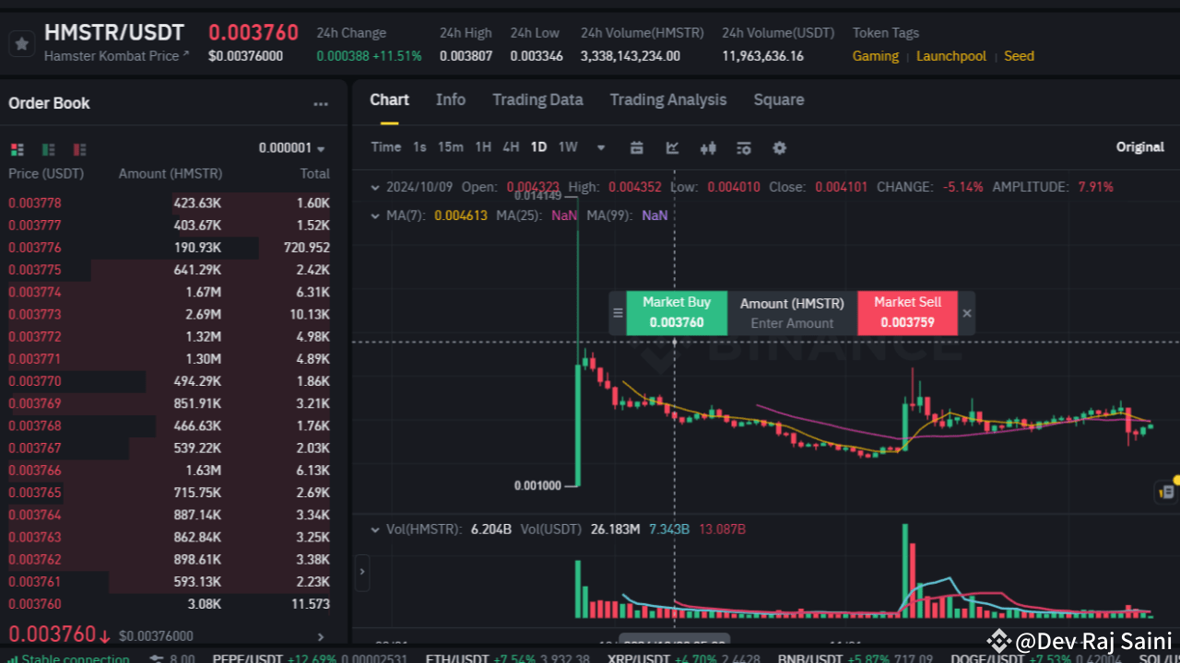1180x663 pixels.
Task: Select combined buy and sell order book view
Action: [x=17, y=149]
